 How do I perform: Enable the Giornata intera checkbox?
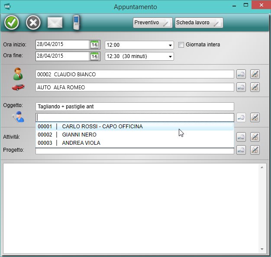click(181, 45)
